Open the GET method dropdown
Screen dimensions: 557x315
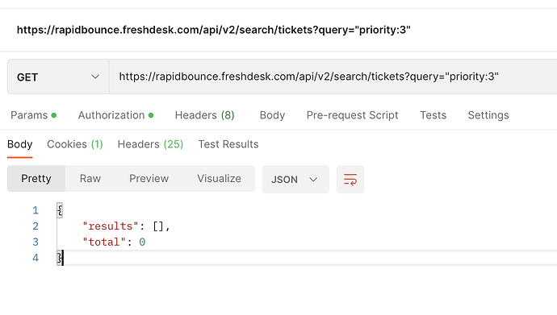[x=58, y=77]
